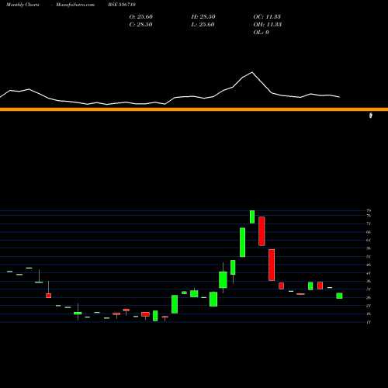Click the price axis label 46
Screen dimensions: 388x388
click(x=369, y=265)
